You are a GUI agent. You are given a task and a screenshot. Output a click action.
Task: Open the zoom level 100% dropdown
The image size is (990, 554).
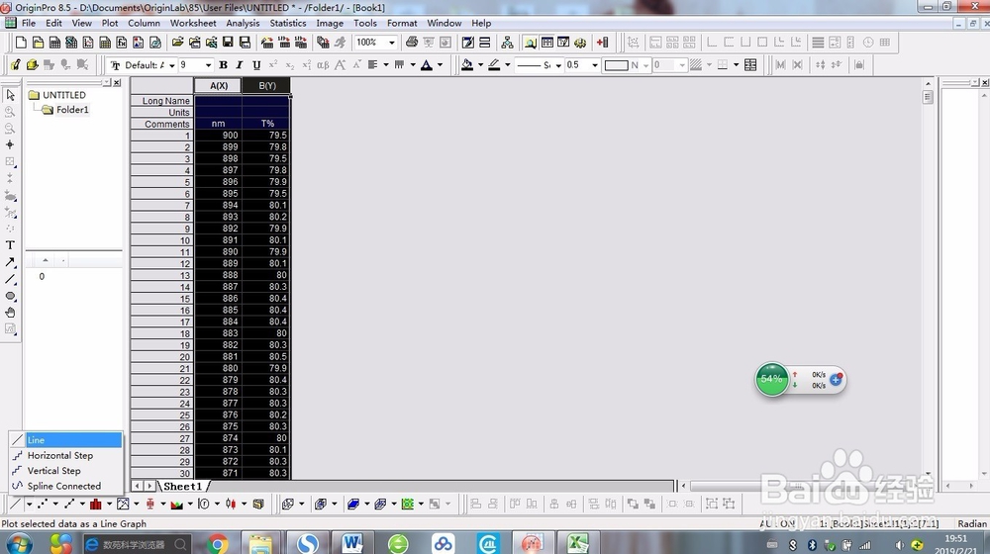[391, 43]
